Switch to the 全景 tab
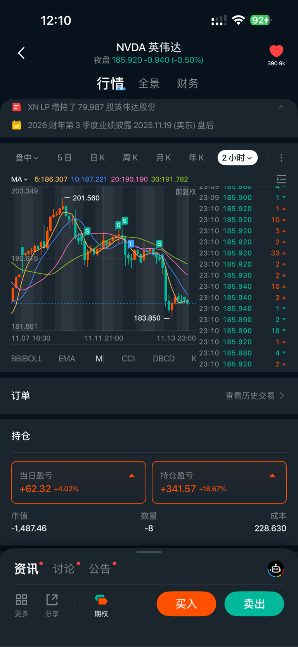 [149, 83]
